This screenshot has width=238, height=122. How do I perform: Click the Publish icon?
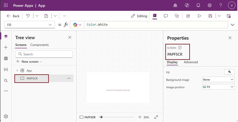click(x=228, y=16)
